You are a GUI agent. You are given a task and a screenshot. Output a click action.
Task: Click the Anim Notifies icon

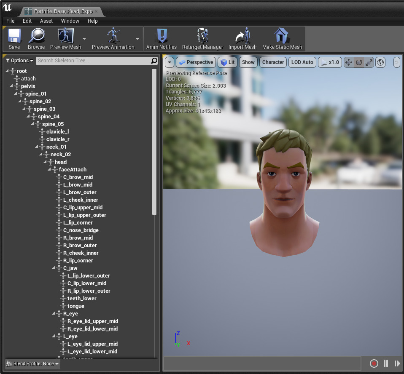point(162,39)
